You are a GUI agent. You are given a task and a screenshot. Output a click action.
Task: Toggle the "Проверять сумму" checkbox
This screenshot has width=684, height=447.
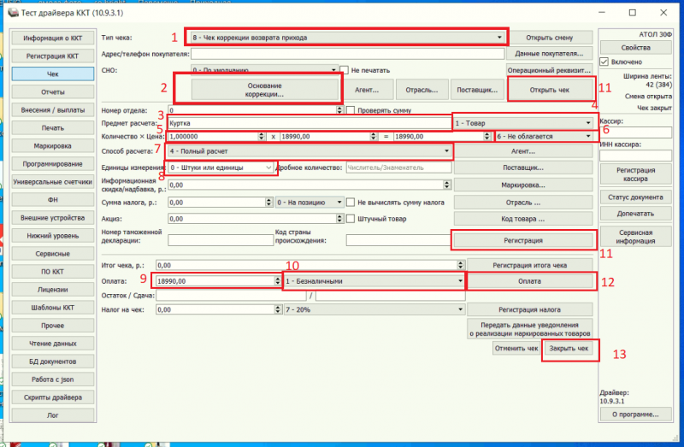point(351,110)
